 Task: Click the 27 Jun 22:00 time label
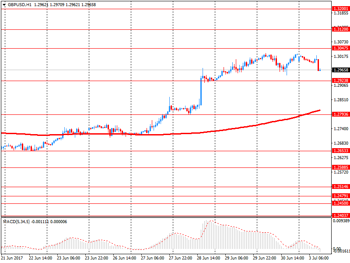[180, 258]
